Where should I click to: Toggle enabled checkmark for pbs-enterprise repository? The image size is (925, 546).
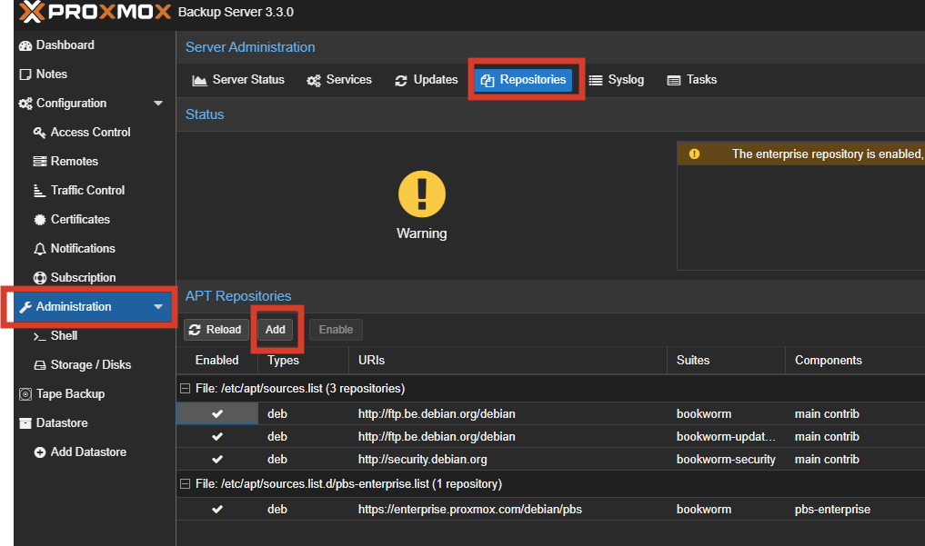point(217,510)
